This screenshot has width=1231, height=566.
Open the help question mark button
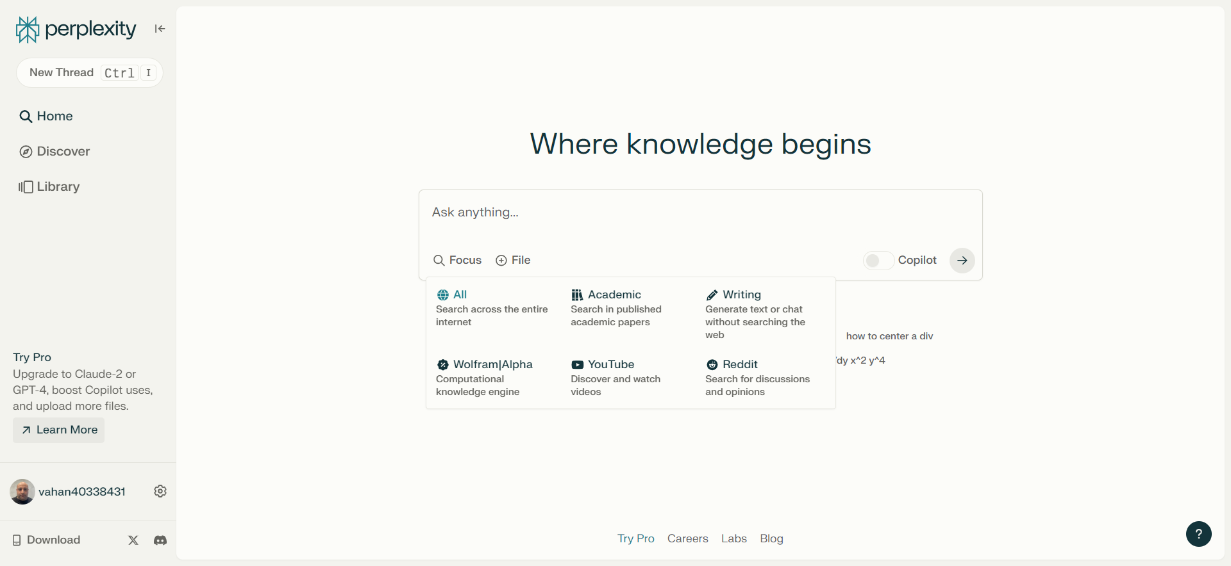coord(1198,534)
